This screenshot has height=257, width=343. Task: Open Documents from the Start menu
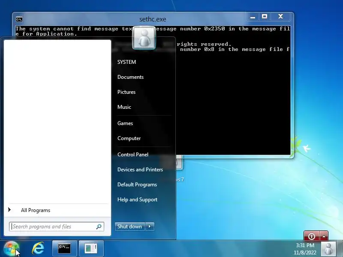[x=130, y=77]
